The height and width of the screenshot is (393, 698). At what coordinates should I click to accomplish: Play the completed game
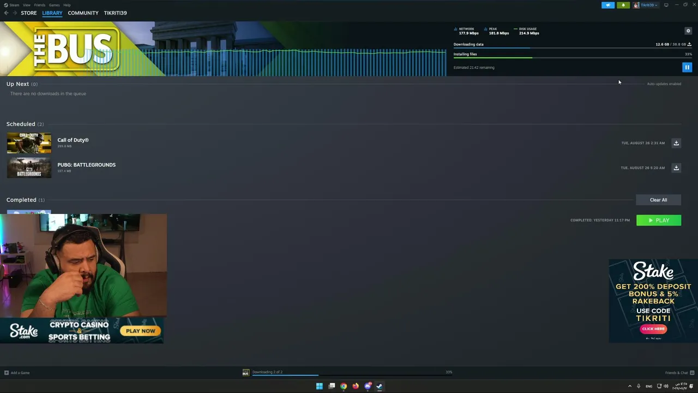tap(659, 220)
